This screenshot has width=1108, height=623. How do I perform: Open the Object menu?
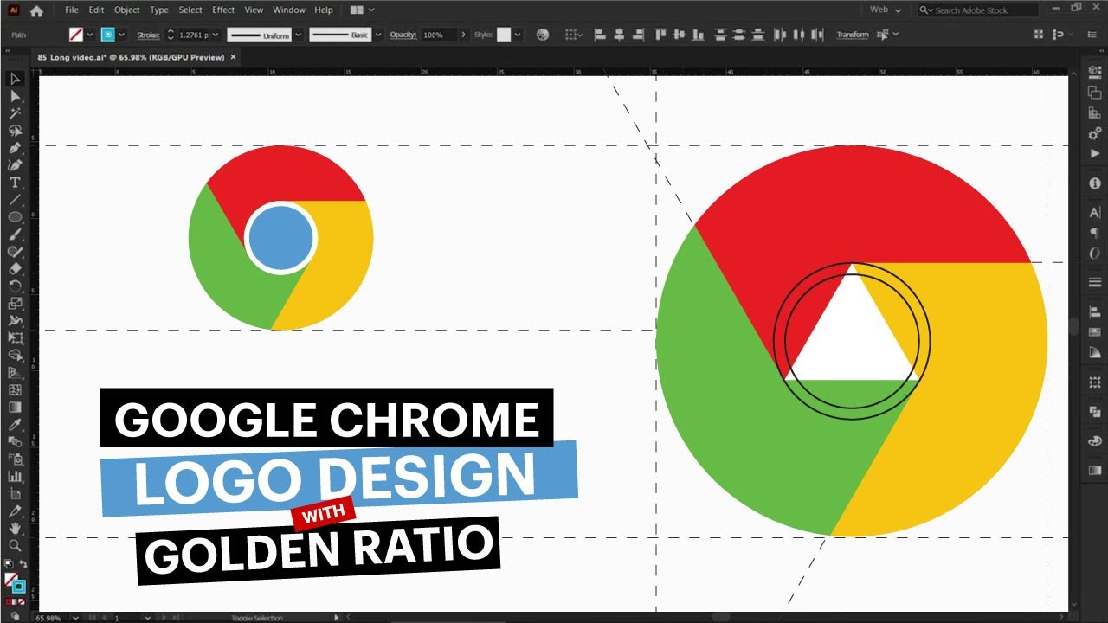(127, 10)
